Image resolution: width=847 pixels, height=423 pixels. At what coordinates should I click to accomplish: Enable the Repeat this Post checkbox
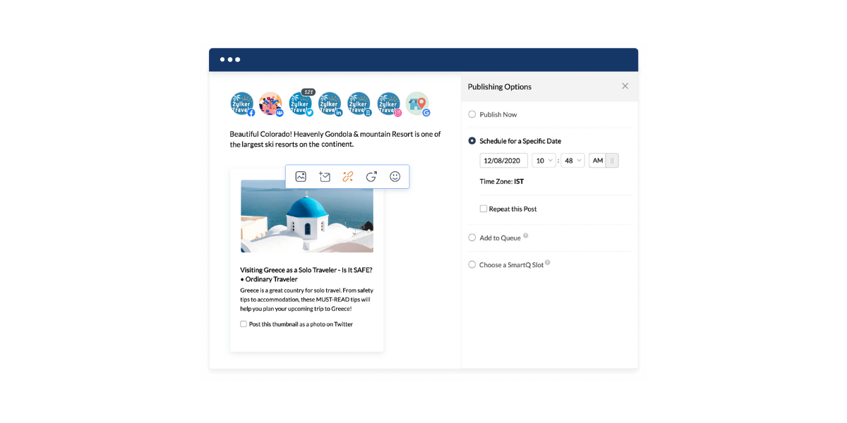pyautogui.click(x=483, y=208)
